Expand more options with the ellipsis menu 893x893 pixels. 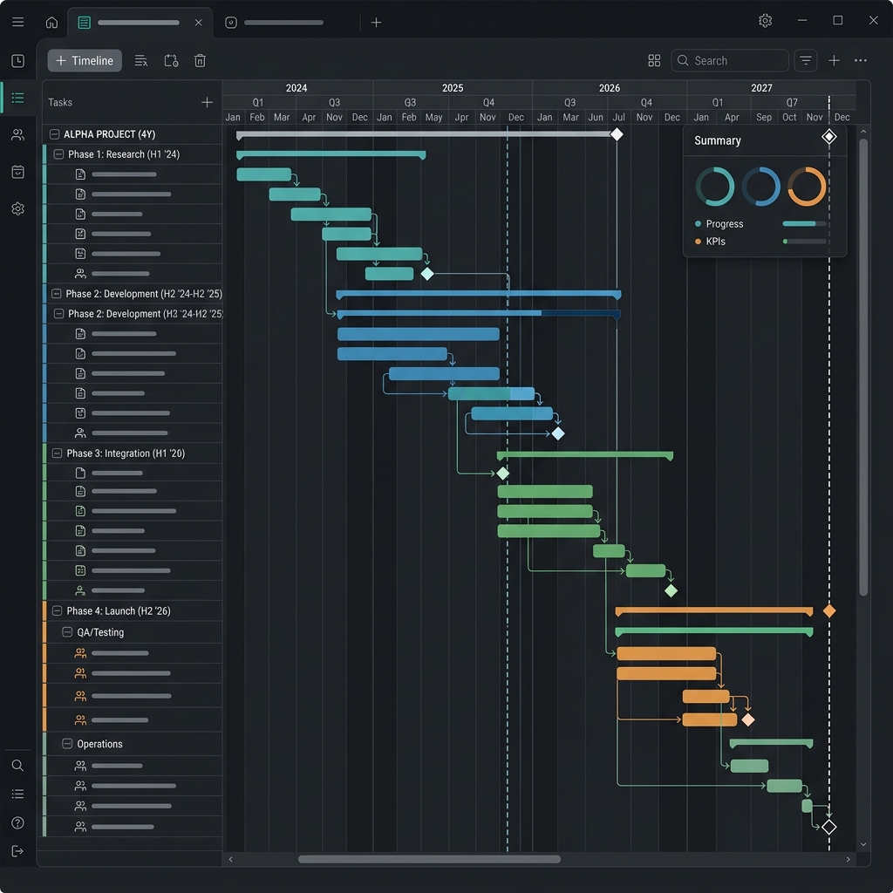[x=861, y=60]
